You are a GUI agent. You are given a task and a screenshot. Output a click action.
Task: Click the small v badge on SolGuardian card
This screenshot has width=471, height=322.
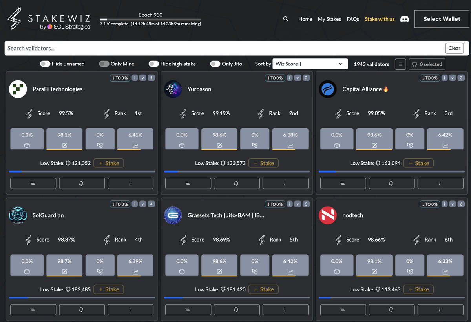coord(143,204)
